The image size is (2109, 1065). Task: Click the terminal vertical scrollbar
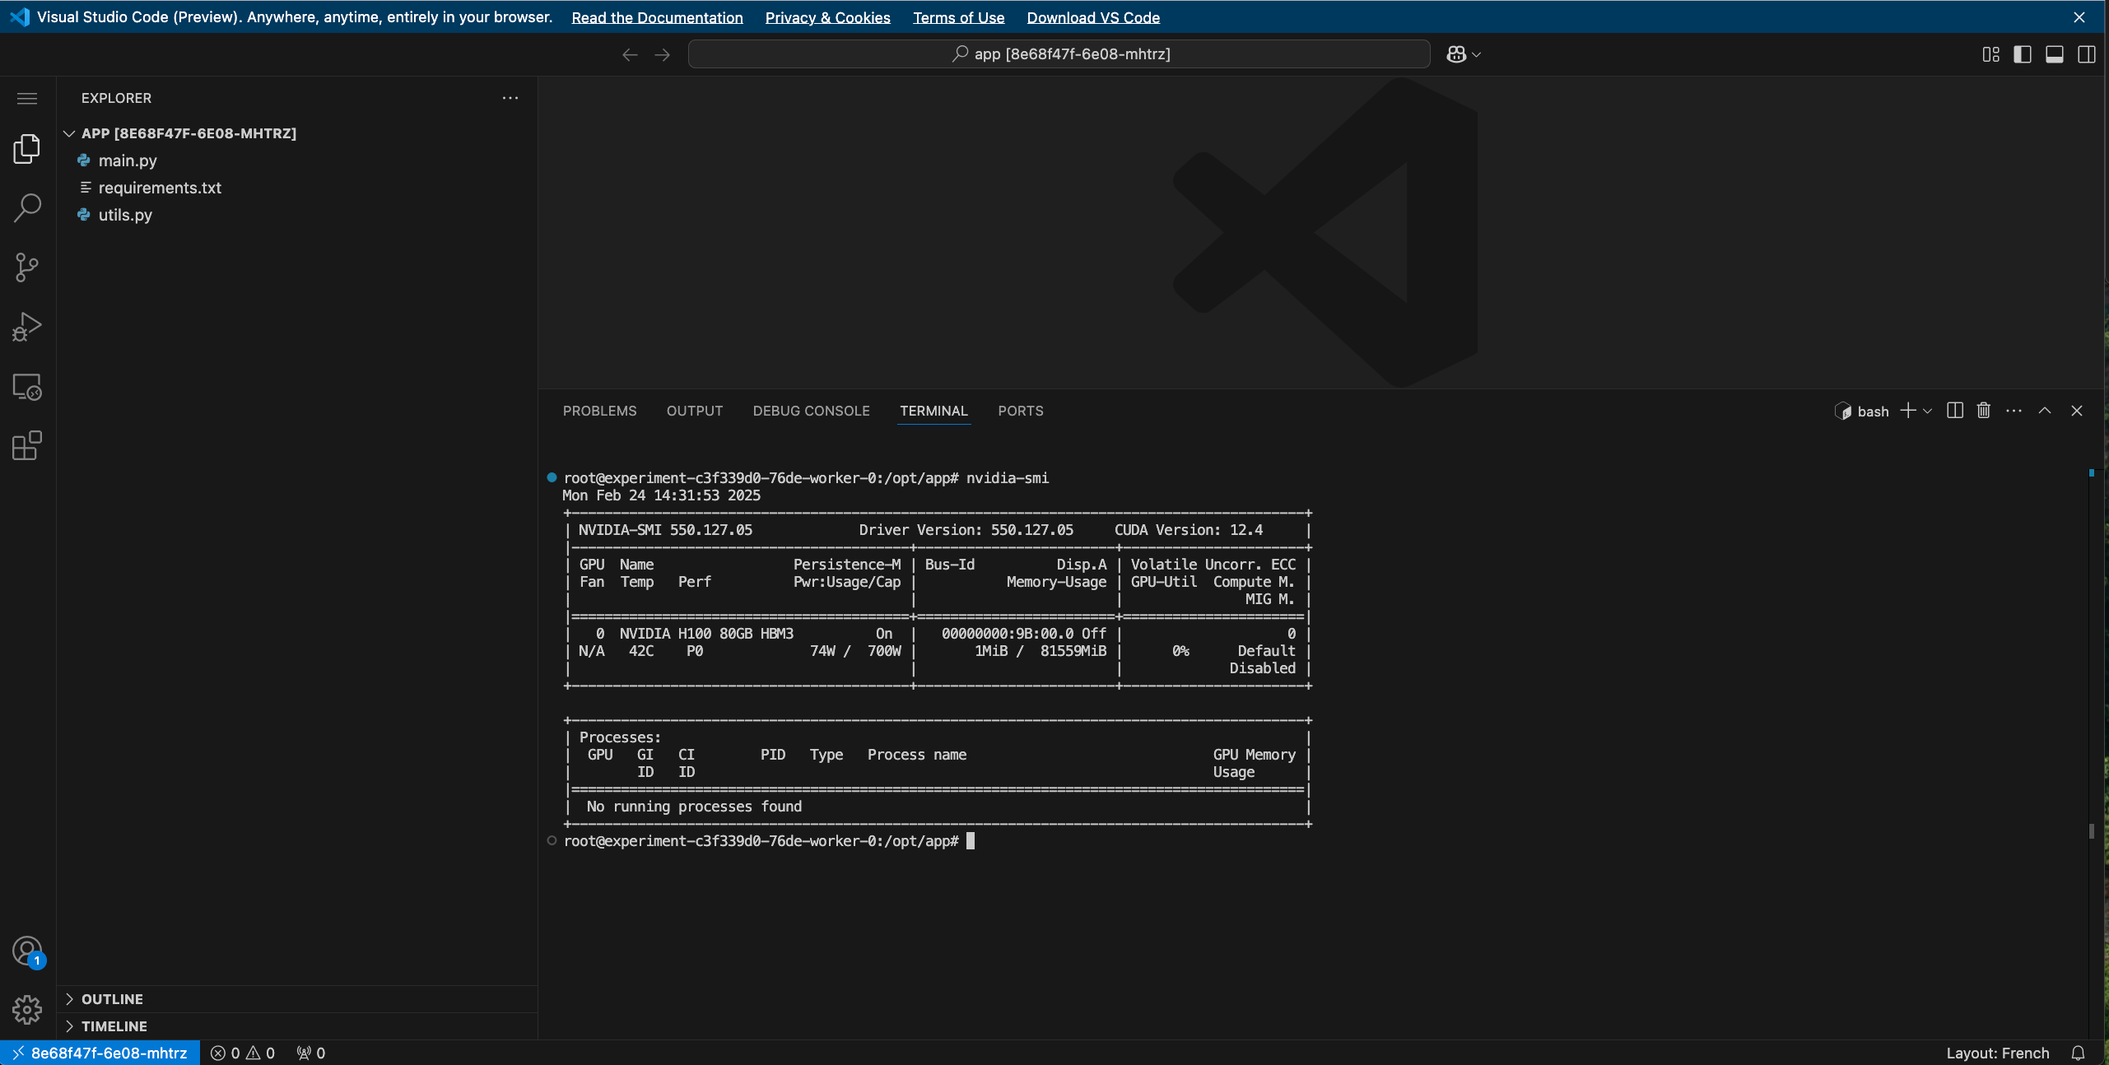click(2092, 830)
